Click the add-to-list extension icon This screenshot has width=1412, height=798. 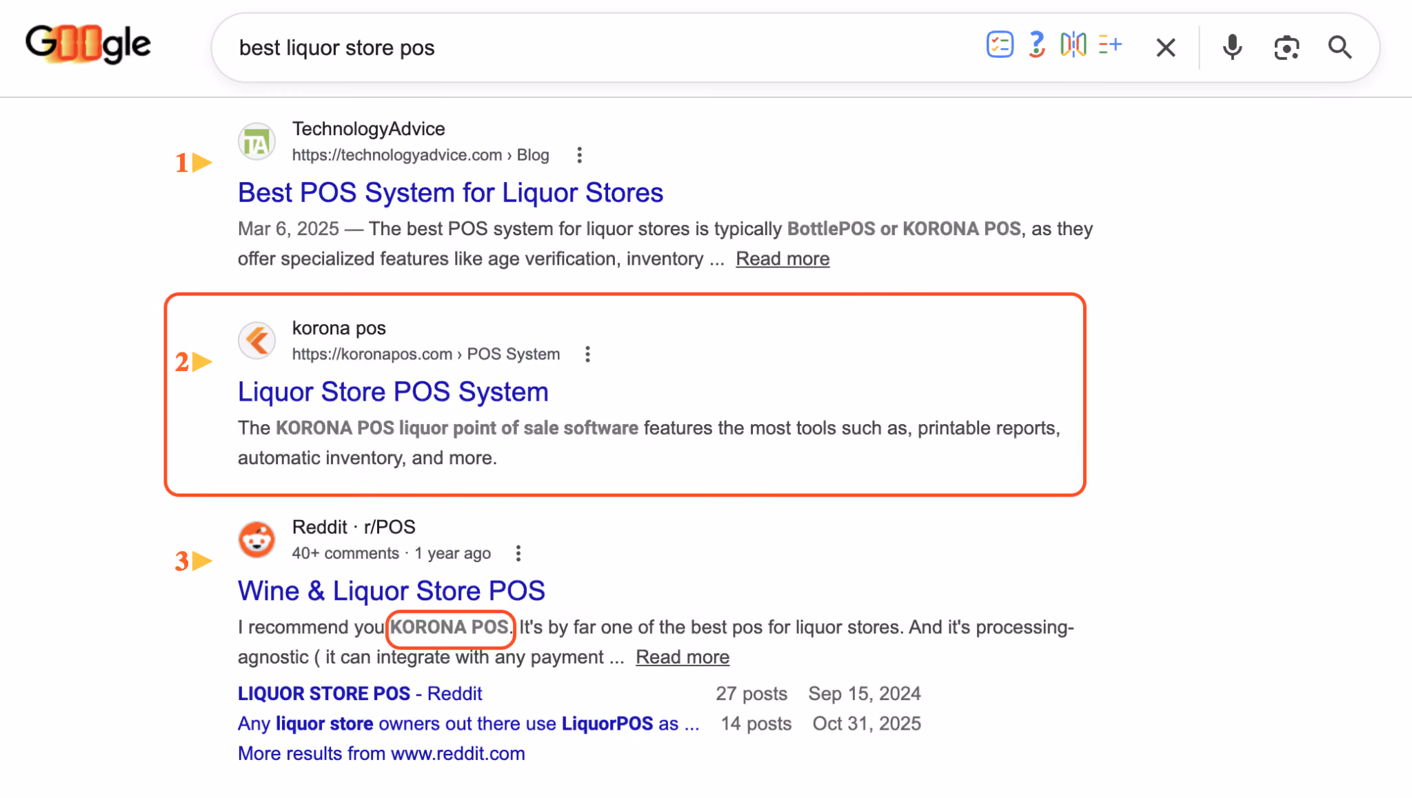pos(1110,45)
